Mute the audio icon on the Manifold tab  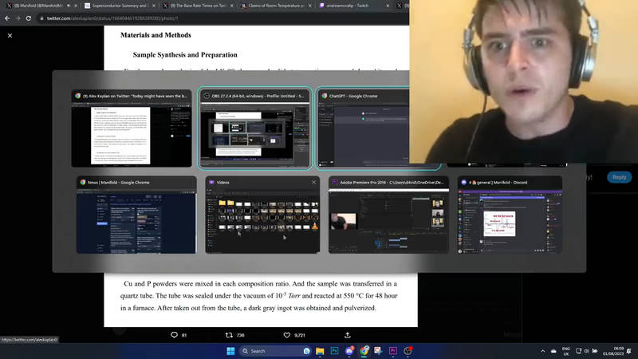tap(69, 6)
